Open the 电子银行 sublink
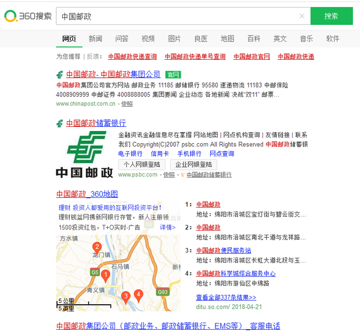Image resolution: width=360 pixels, height=332 pixels. [131, 154]
